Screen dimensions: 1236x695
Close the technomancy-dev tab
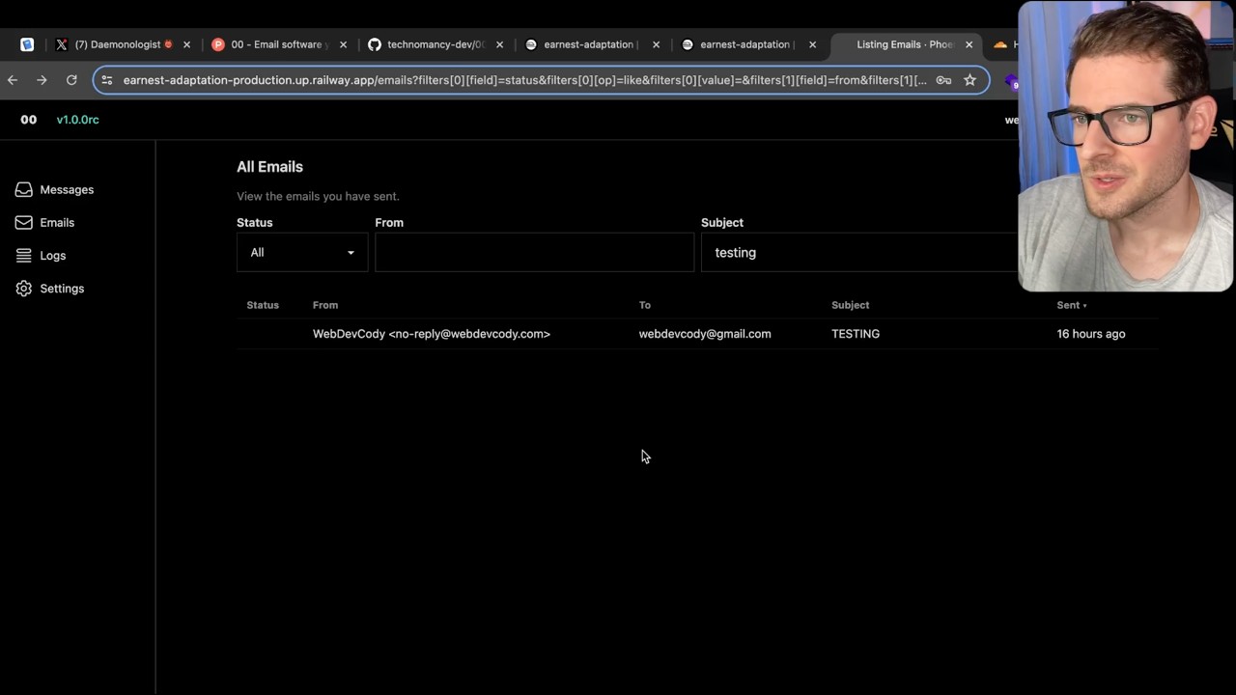click(499, 44)
